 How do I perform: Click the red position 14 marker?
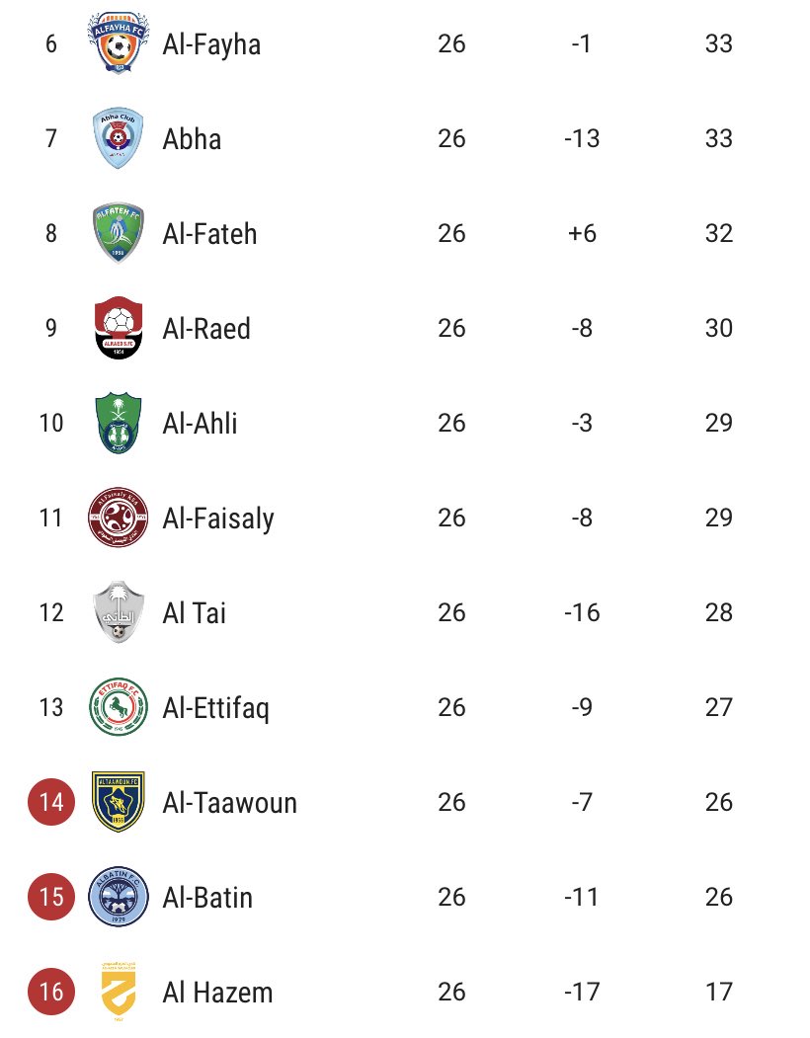[x=51, y=802]
